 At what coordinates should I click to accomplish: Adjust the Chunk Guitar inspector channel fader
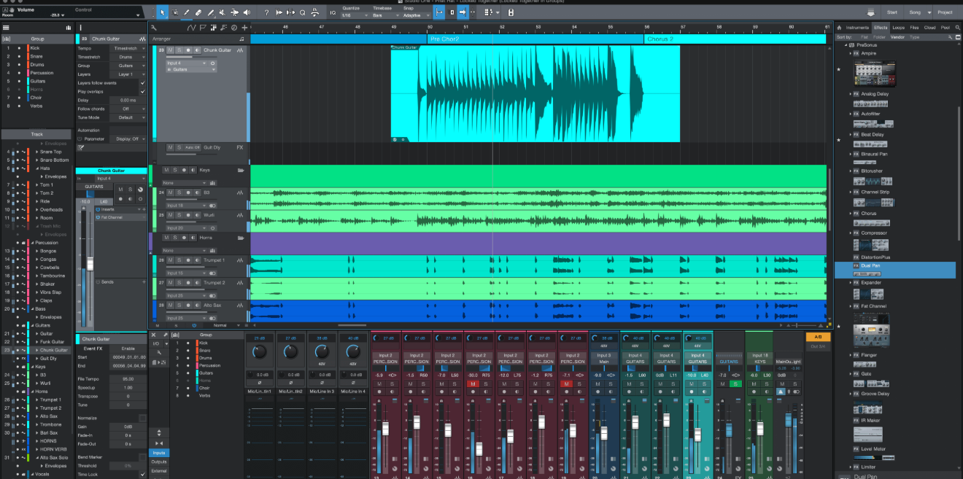90,263
